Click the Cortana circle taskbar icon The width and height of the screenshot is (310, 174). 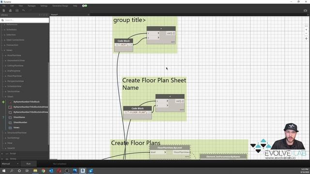click(x=19, y=171)
